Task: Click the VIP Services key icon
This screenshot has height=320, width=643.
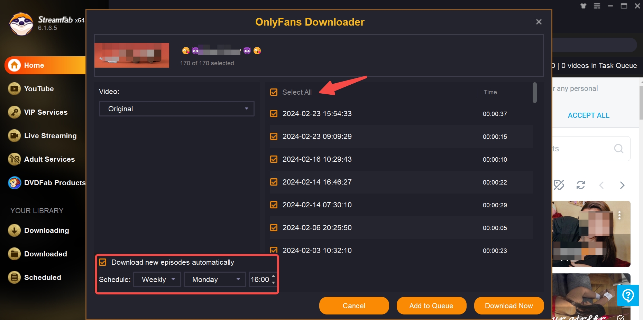Action: coord(14,112)
